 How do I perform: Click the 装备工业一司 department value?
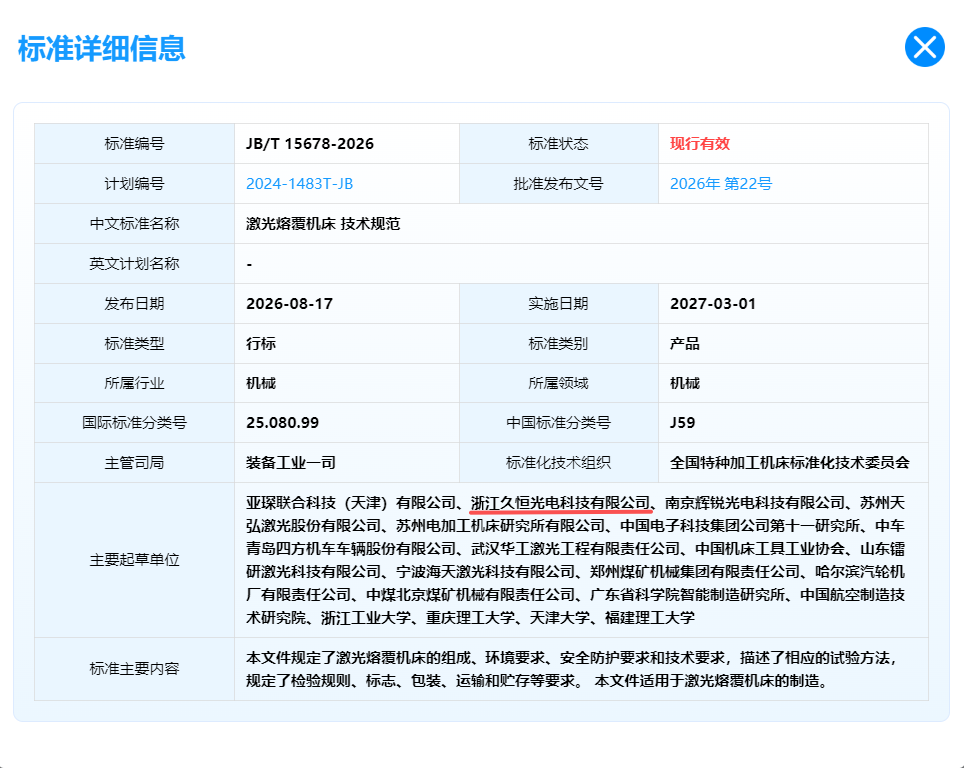tap(291, 463)
